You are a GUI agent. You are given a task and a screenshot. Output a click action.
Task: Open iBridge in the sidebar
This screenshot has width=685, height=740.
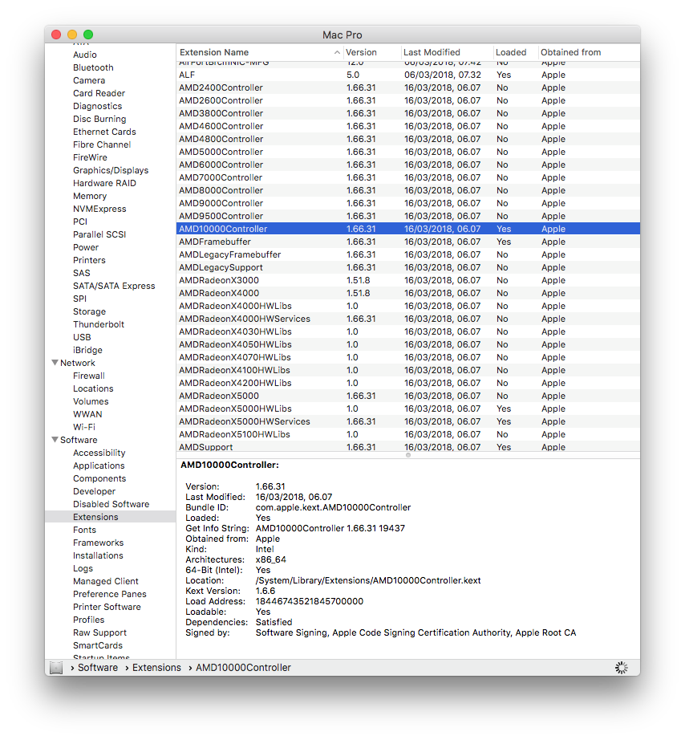point(87,350)
